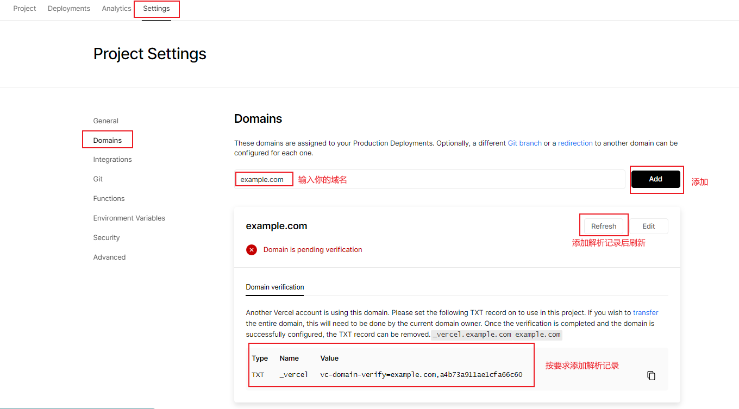Edit the example.com domain
The width and height of the screenshot is (739, 409).
(x=648, y=226)
